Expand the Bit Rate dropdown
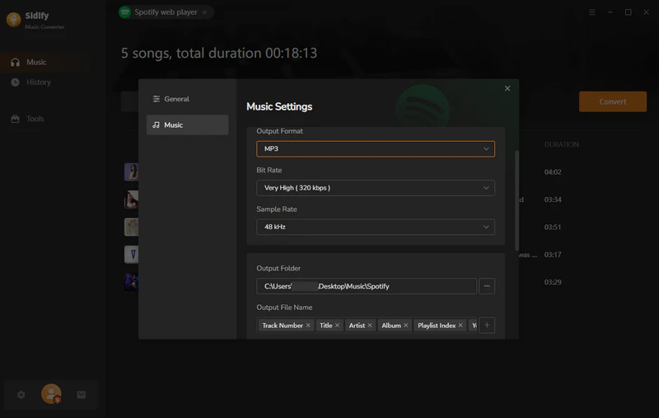Viewport: 659px width, 418px height. click(x=375, y=188)
